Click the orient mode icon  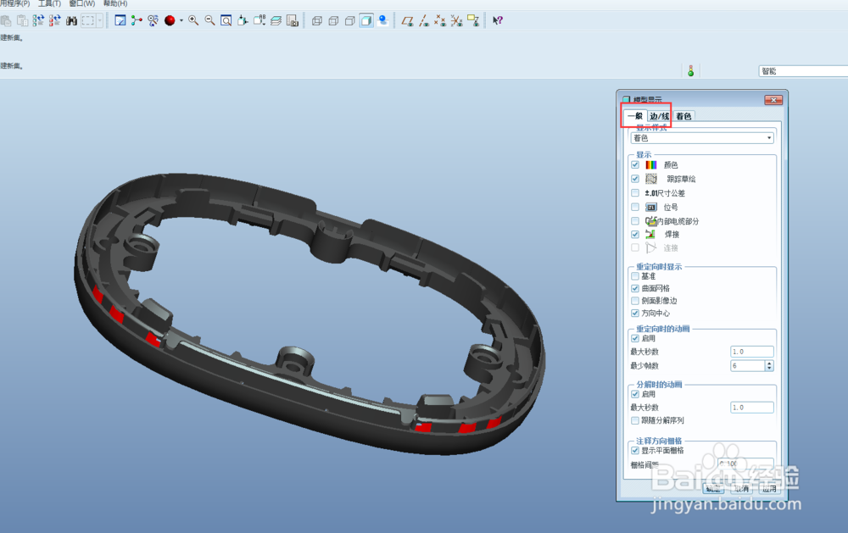153,20
